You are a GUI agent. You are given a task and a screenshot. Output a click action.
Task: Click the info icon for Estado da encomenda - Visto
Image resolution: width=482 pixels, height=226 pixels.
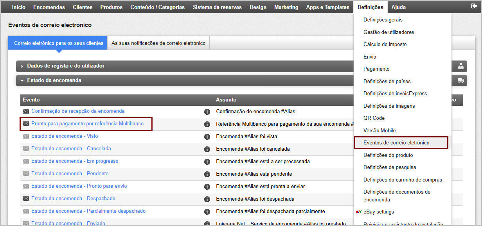point(207,137)
